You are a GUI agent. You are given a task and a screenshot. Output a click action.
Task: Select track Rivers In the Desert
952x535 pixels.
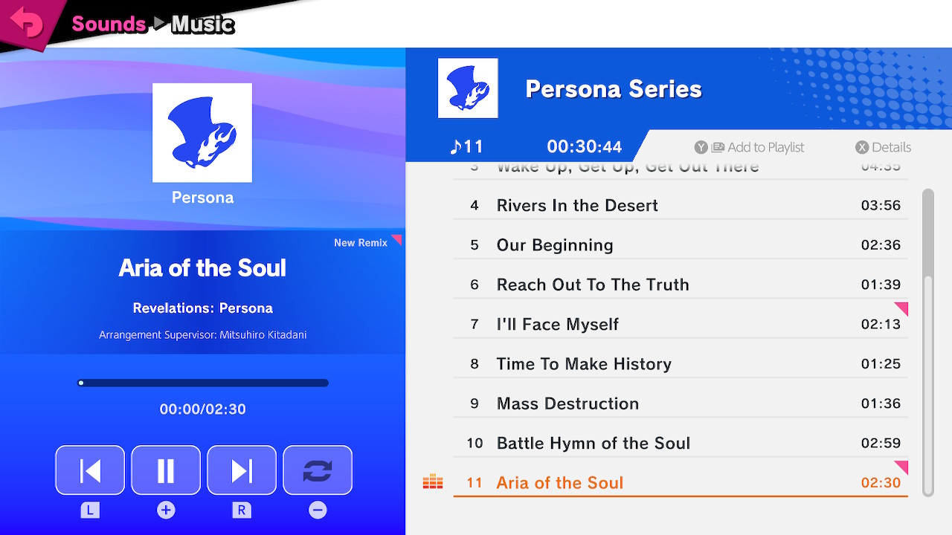[x=681, y=206]
